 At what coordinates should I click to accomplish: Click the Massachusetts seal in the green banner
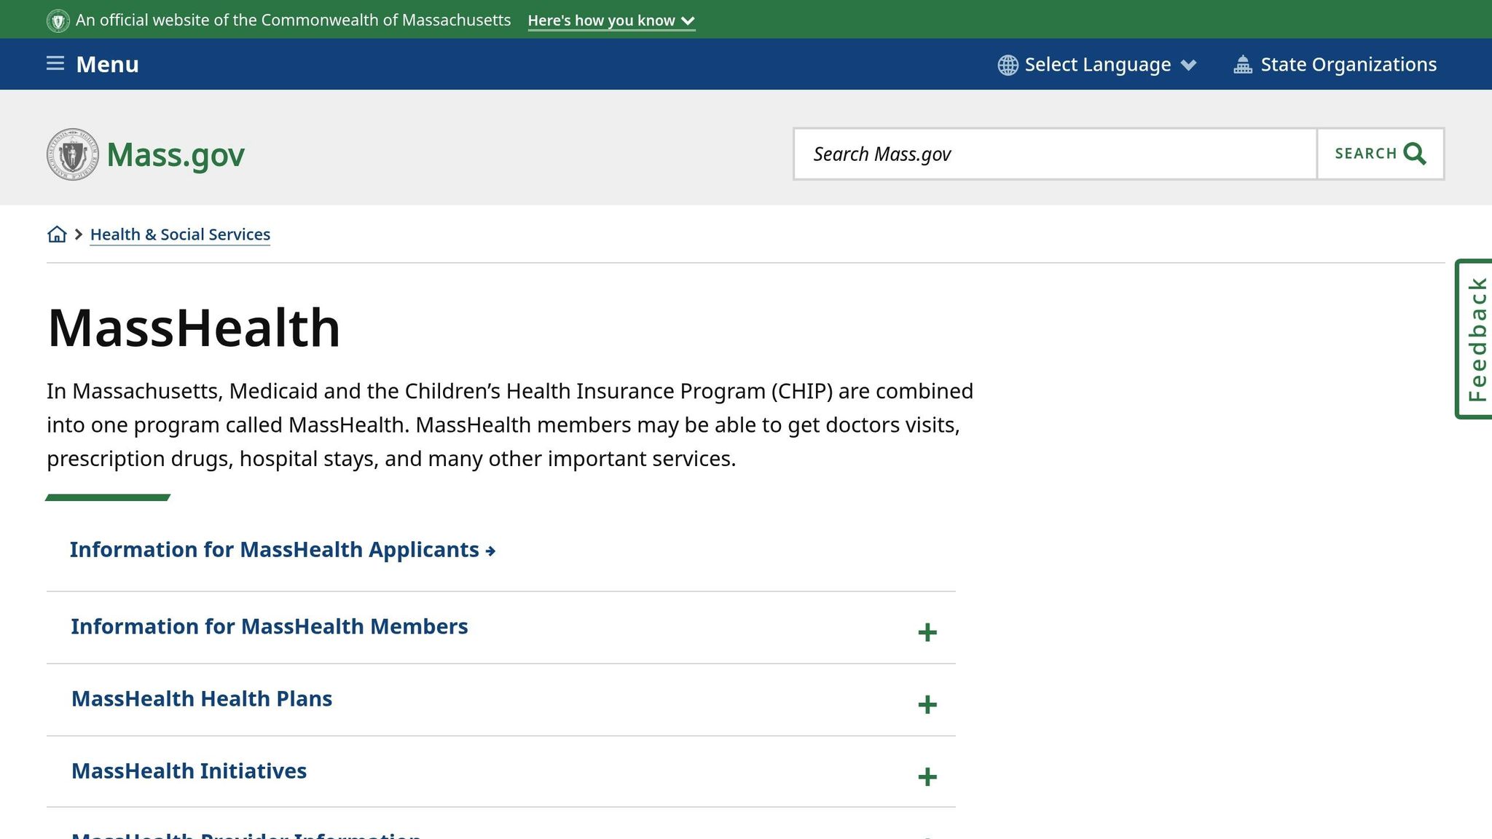point(58,20)
